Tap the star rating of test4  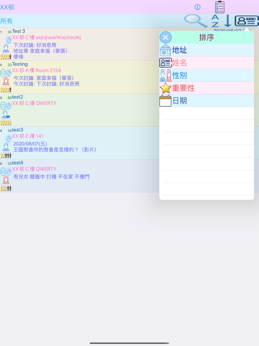[6, 188]
